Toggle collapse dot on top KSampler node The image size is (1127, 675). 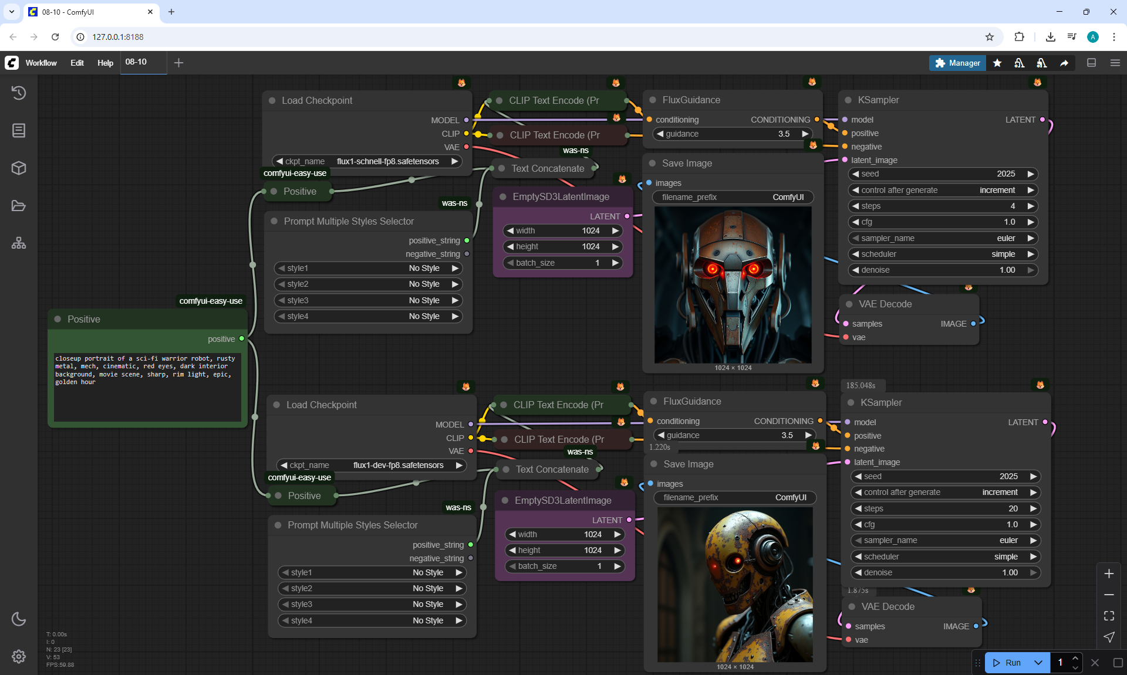point(848,100)
